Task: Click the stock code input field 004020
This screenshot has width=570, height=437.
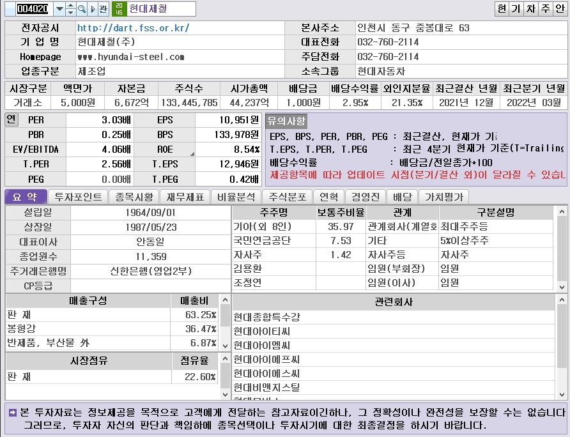Action: pyautogui.click(x=33, y=9)
